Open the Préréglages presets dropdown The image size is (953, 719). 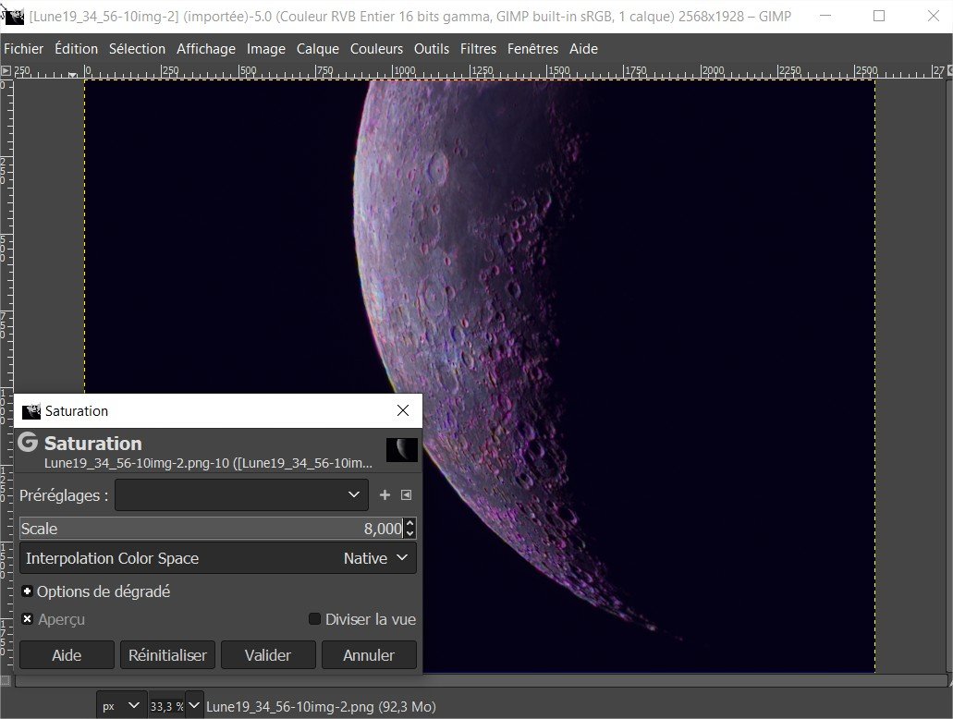pos(241,495)
